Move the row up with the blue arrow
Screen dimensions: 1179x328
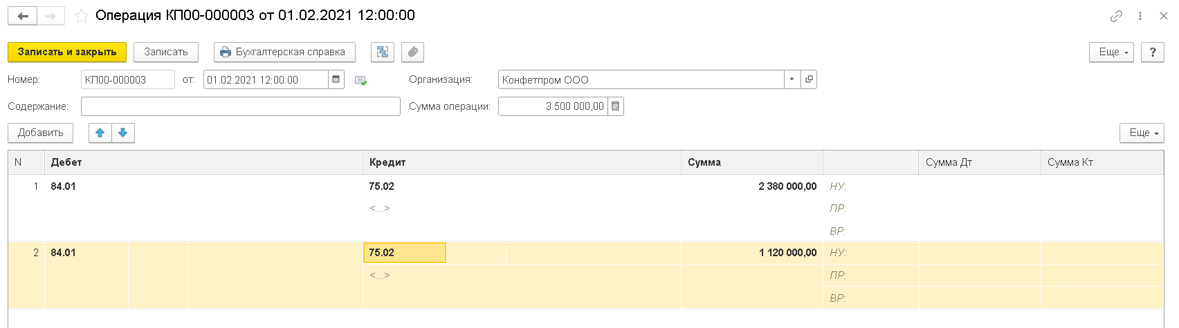100,133
